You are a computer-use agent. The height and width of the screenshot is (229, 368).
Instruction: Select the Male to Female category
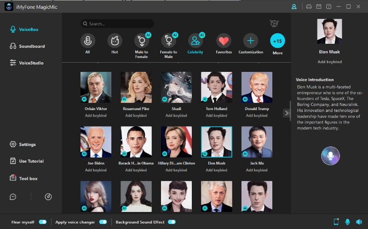click(x=142, y=46)
